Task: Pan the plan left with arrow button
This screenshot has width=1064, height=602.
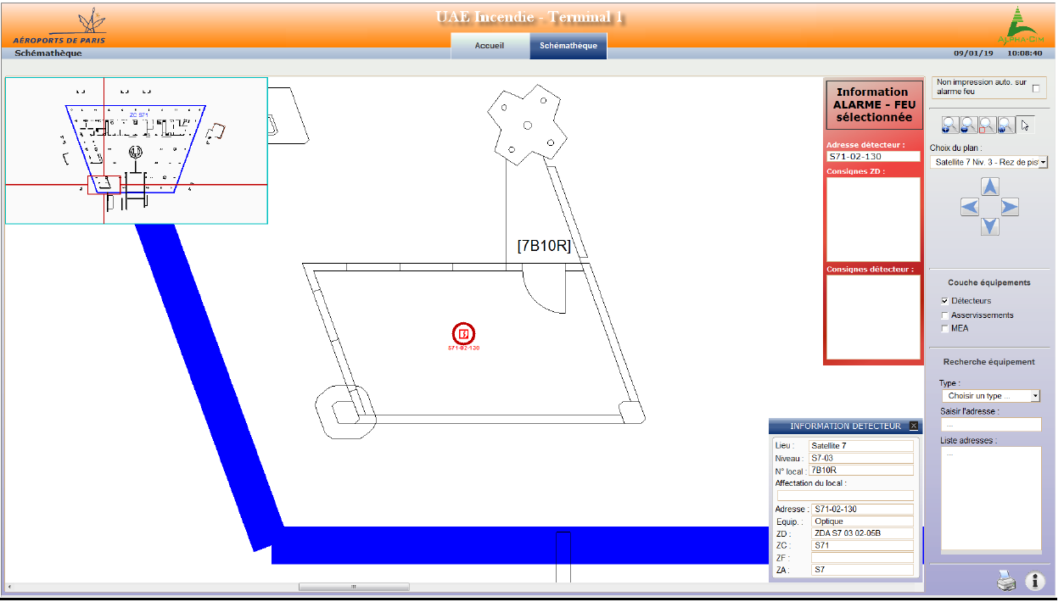Action: click(x=970, y=207)
